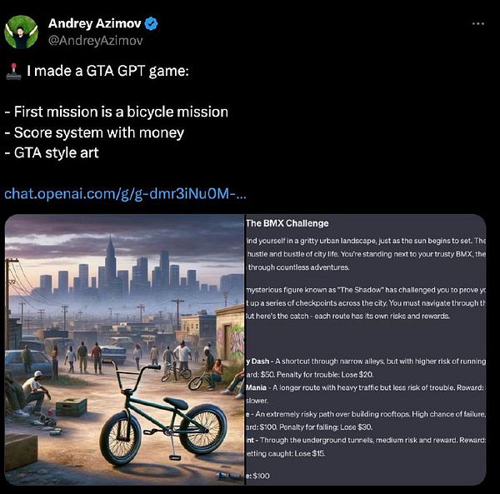Open the three-dot more options menu
The height and width of the screenshot is (494, 500).
pyautogui.click(x=478, y=23)
